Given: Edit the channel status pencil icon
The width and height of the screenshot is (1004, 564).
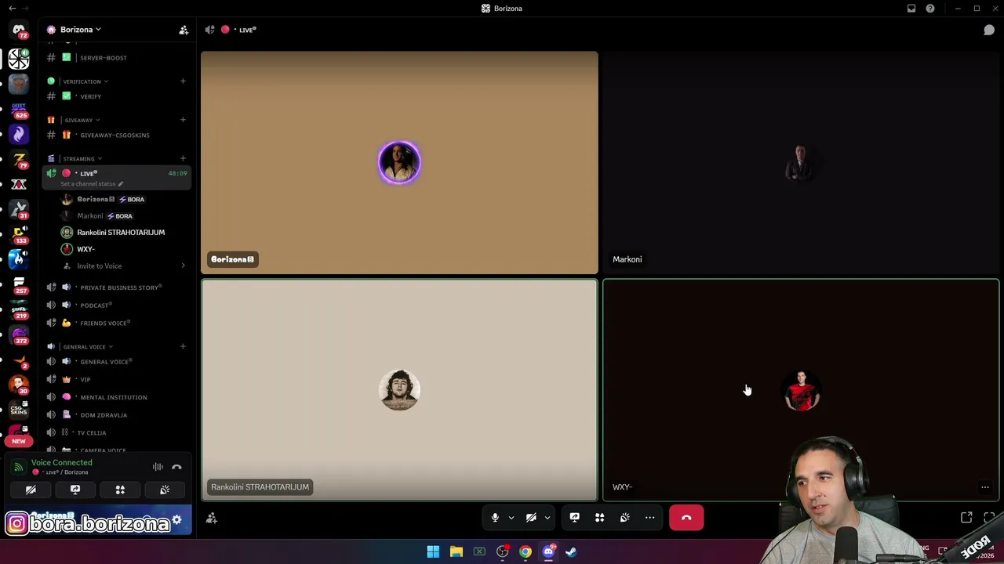Looking at the screenshot, I should tap(121, 184).
